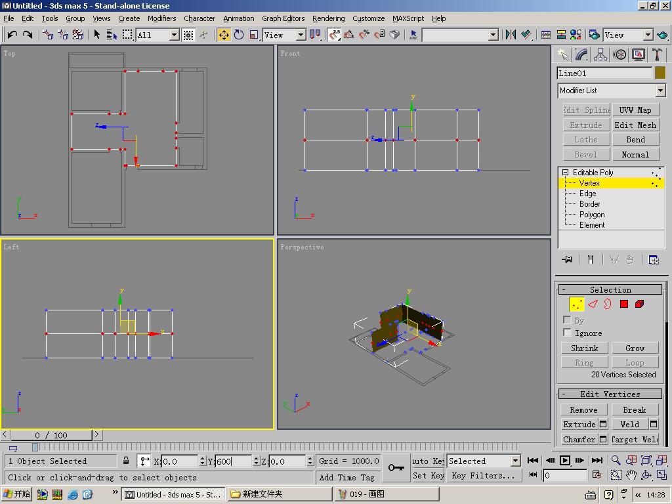Open the Modify command panel tab
The width and height of the screenshot is (672, 504).
point(581,54)
